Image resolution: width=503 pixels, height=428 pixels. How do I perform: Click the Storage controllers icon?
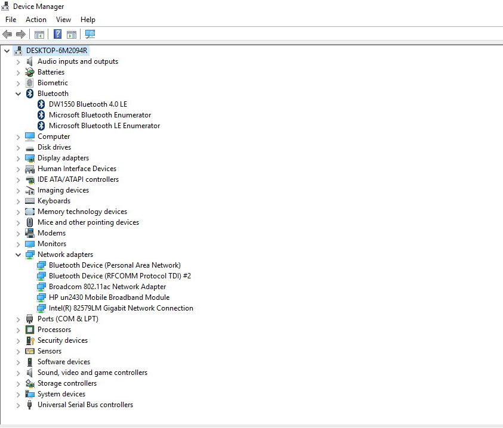point(30,383)
